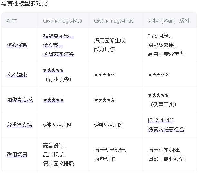Select the text 摄影级效果、
This screenshot has width=200, height=176.
(162, 45)
